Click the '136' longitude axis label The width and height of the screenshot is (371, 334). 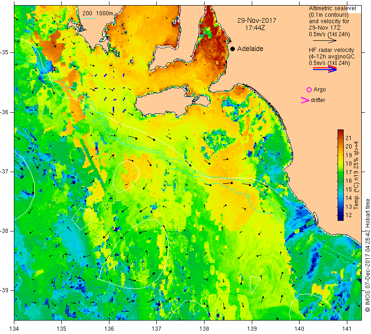(x=109, y=329)
